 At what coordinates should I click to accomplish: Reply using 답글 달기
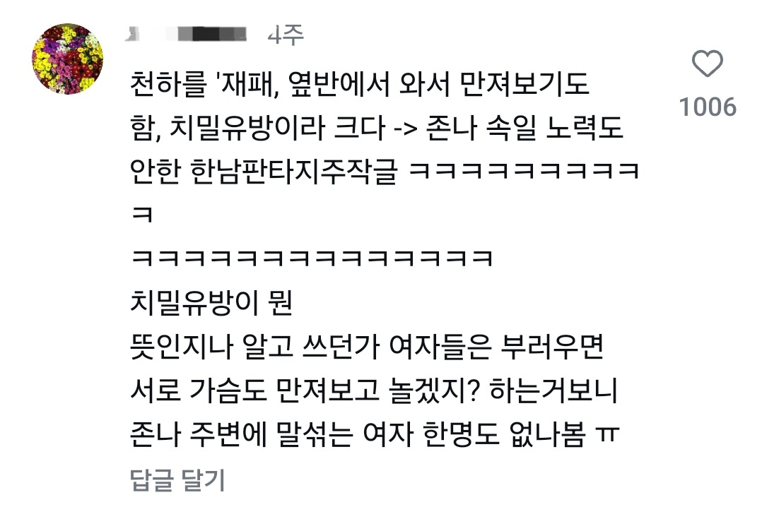click(x=177, y=479)
